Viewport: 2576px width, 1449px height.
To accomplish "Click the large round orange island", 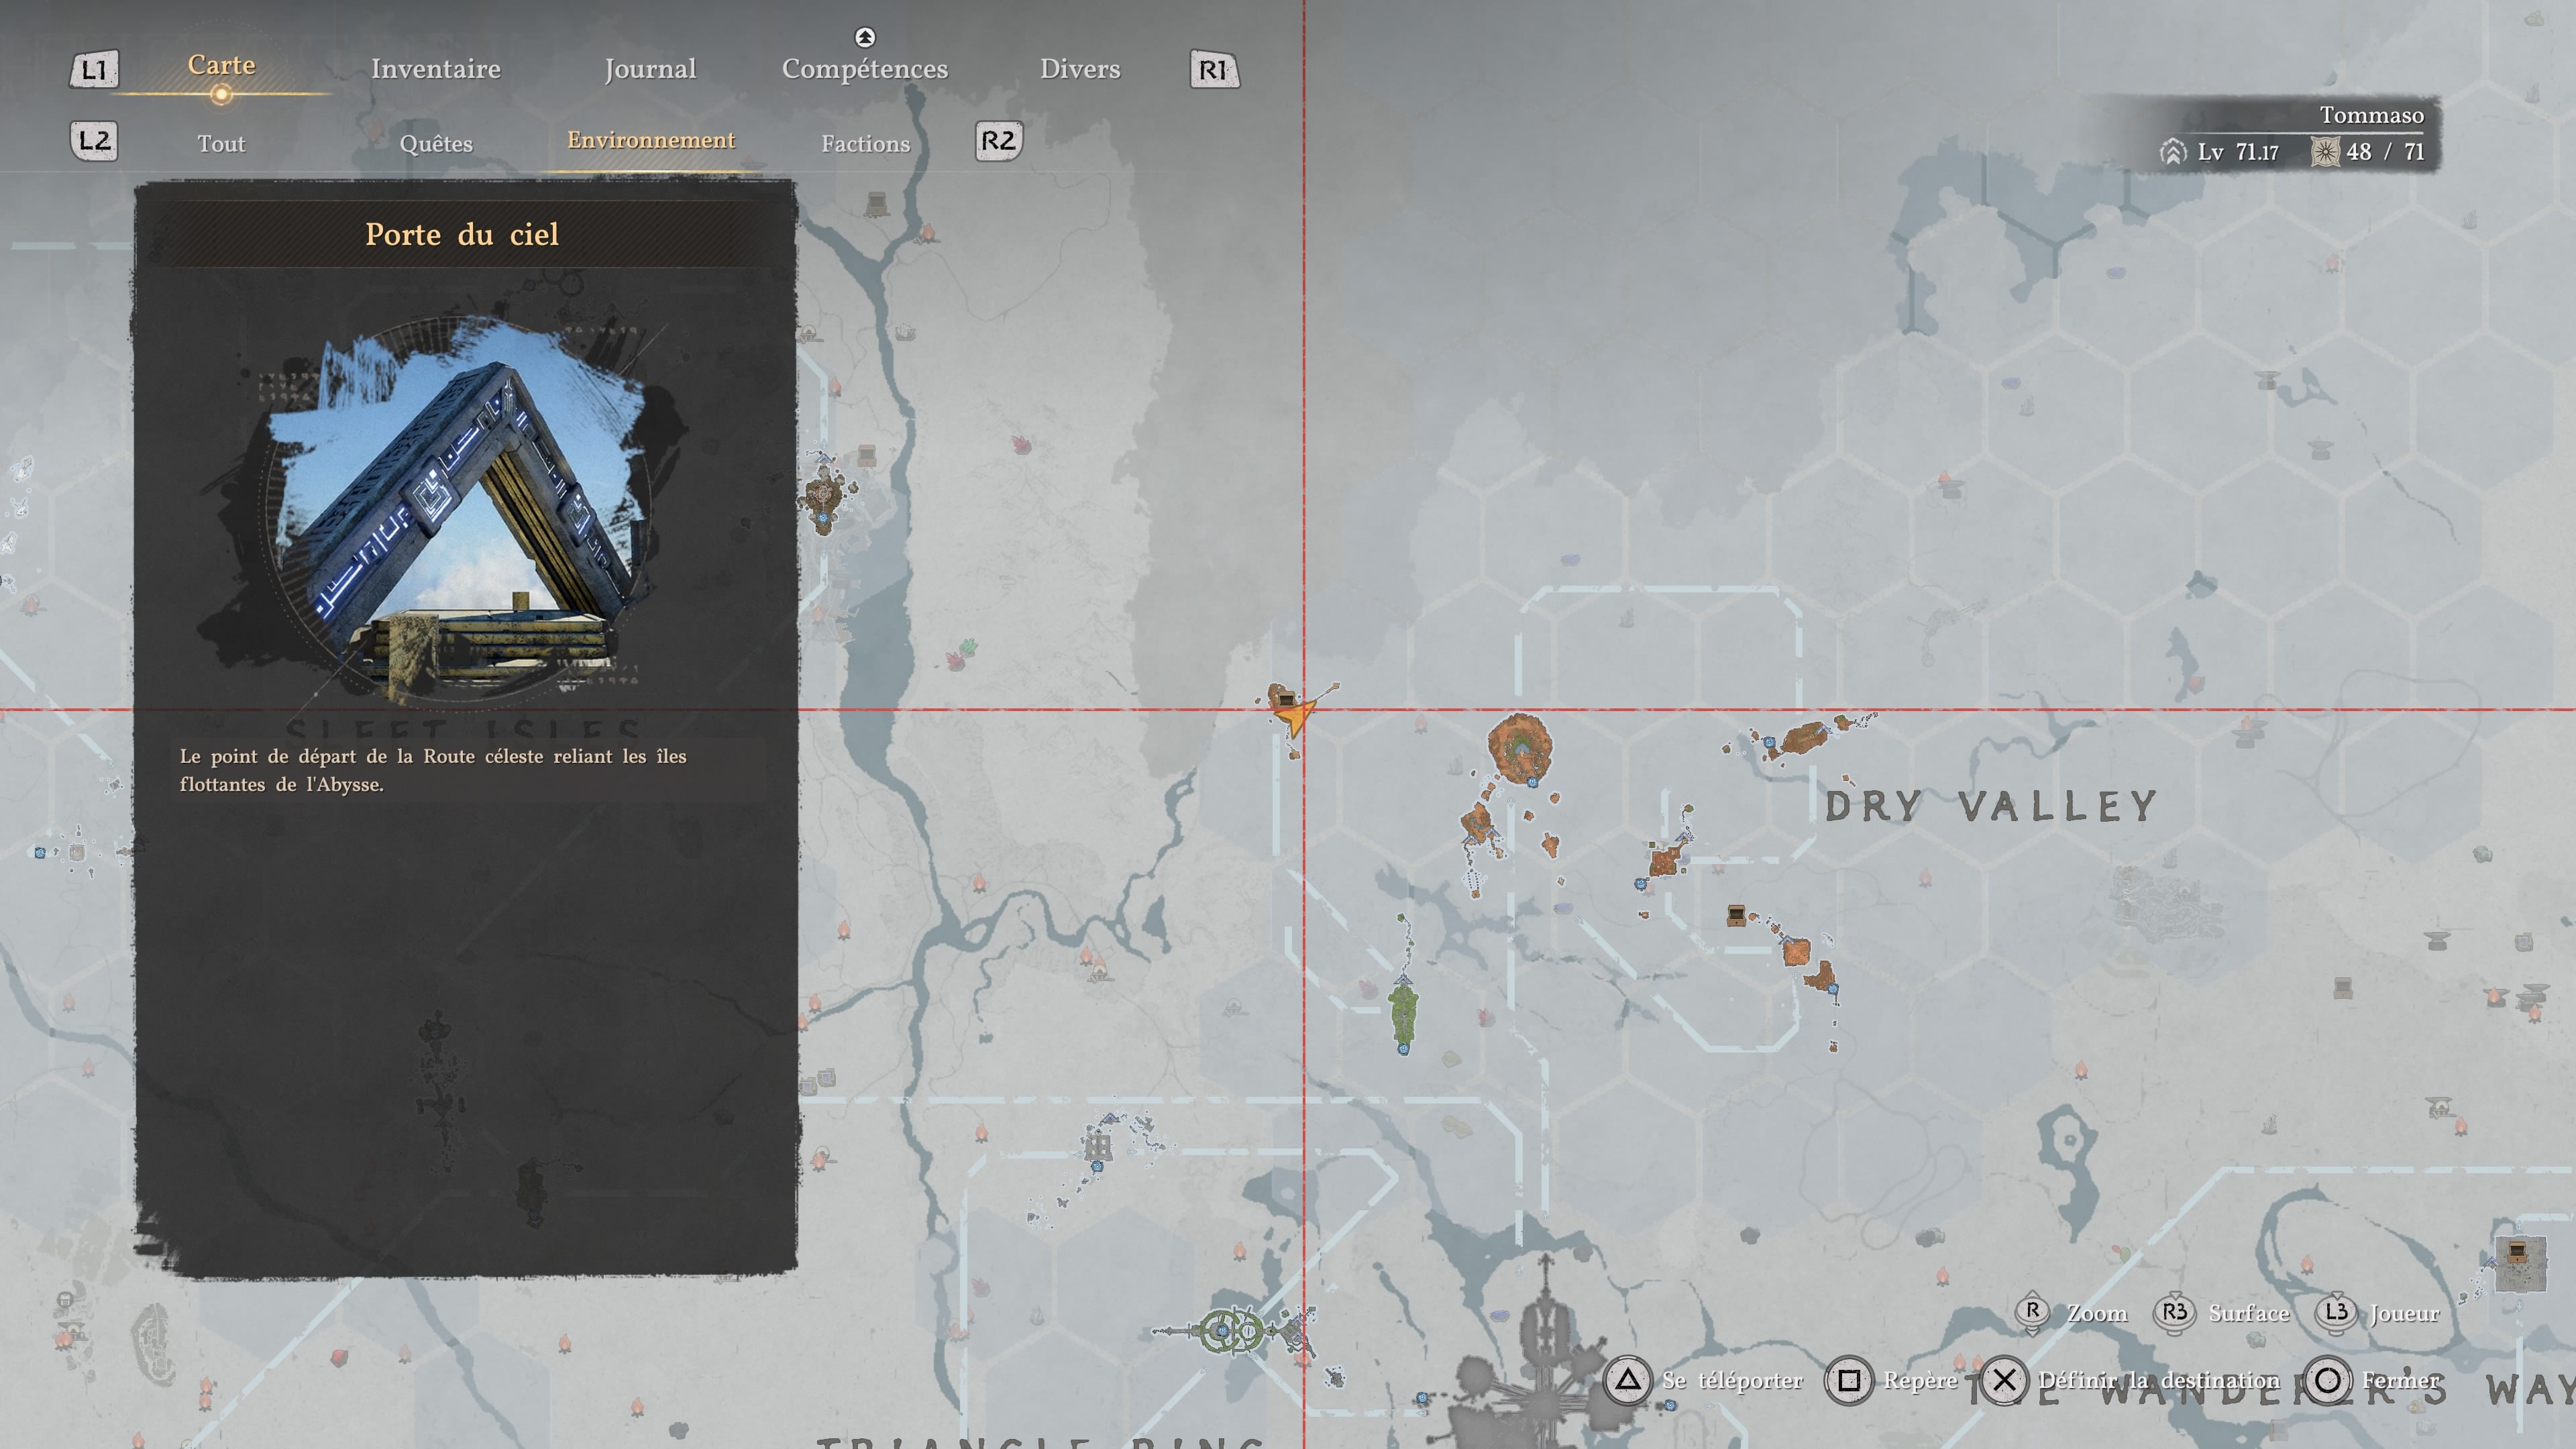I will (1520, 749).
